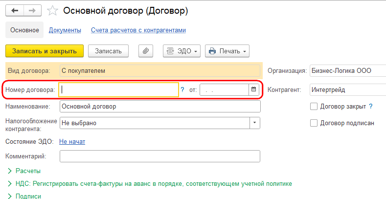Click the Комментарий input field
Viewport: 386px width, 199px height.
click(160, 156)
